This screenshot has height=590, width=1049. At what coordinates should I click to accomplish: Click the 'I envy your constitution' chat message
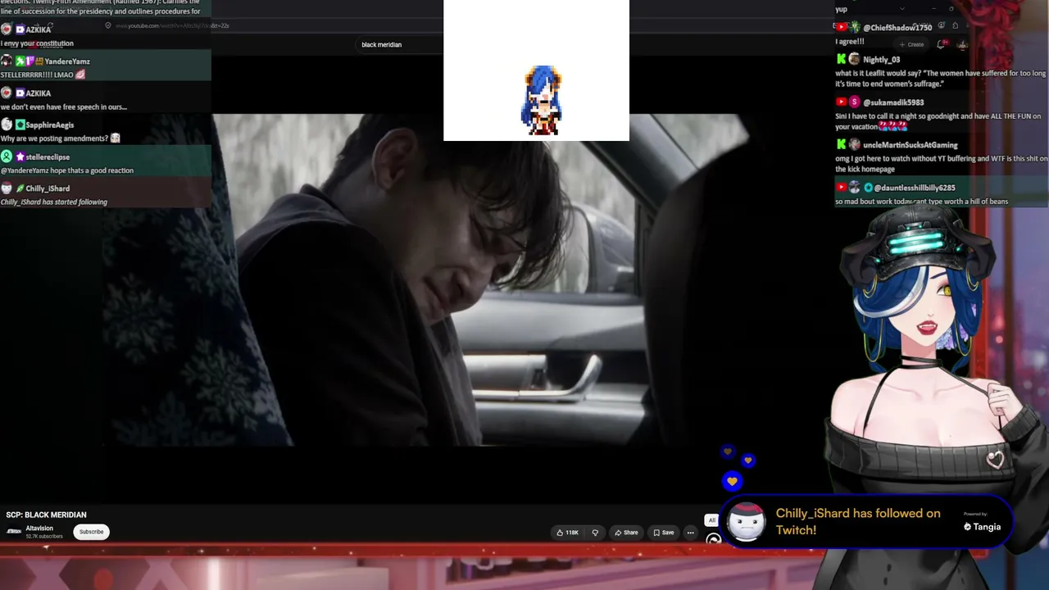[37, 43]
